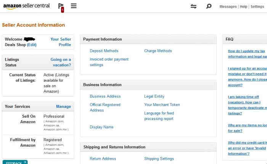Open Settings in the top bar
The width and height of the screenshot is (267, 164).
click(x=257, y=6)
